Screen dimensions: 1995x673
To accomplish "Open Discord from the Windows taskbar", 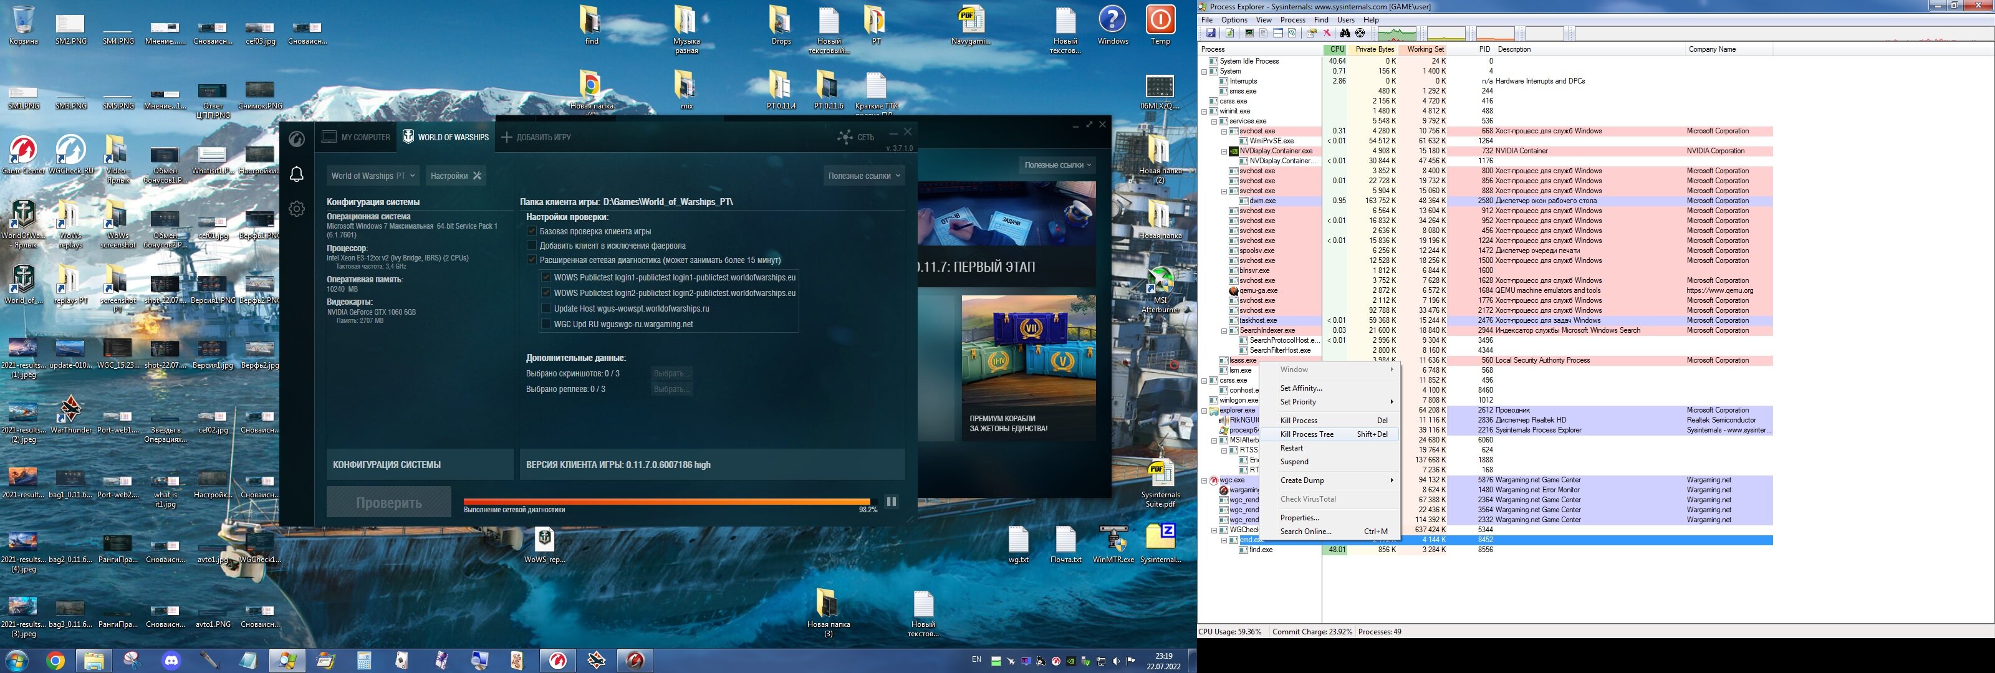I will 171,661.
